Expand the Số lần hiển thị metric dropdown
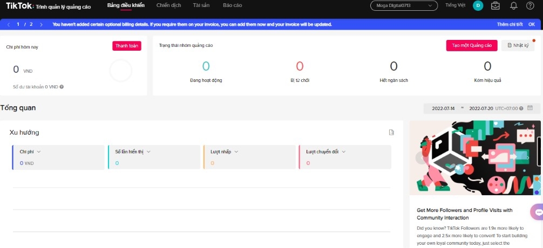The height and width of the screenshot is (248, 543). (x=148, y=151)
